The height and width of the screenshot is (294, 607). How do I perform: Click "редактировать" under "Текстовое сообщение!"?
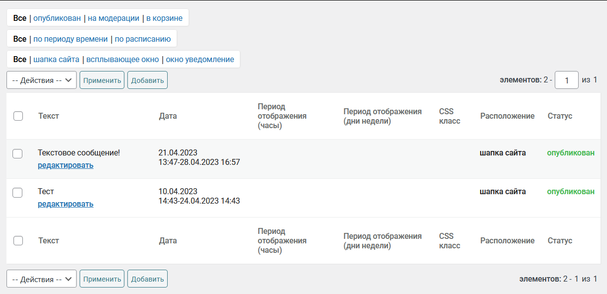pyautogui.click(x=66, y=165)
